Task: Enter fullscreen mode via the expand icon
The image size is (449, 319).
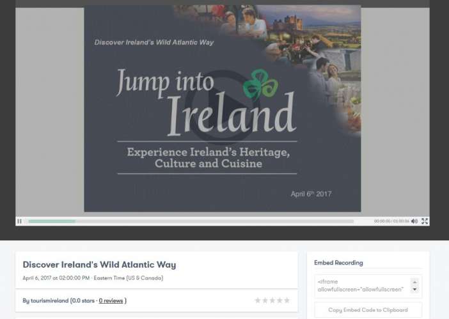Action: (x=425, y=221)
